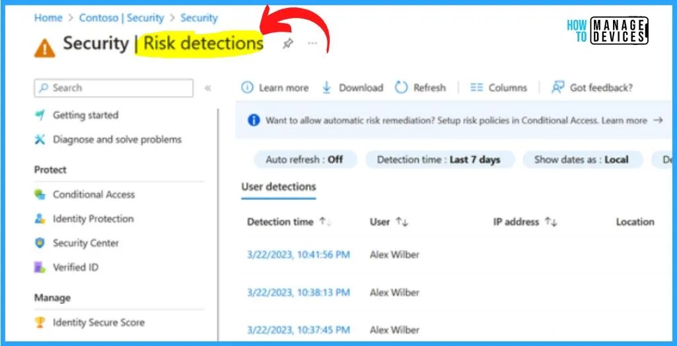Click Got feedback? button
Image resolution: width=677 pixels, height=346 pixels.
point(602,88)
